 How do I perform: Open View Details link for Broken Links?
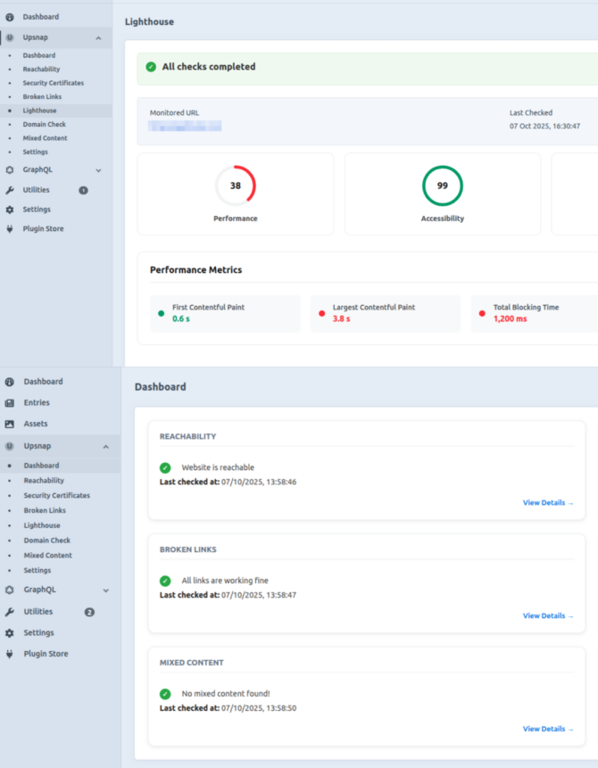pos(548,615)
